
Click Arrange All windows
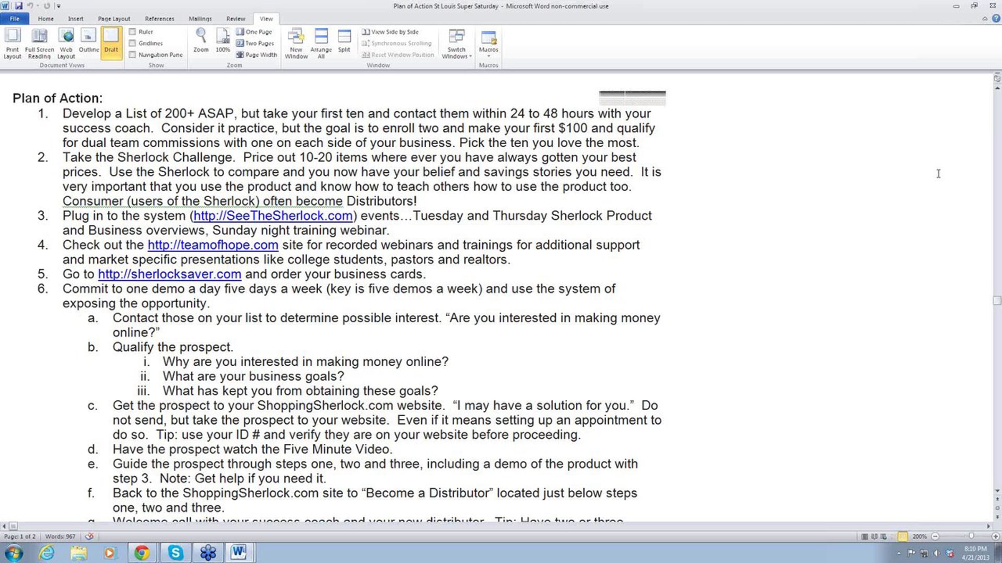point(321,44)
